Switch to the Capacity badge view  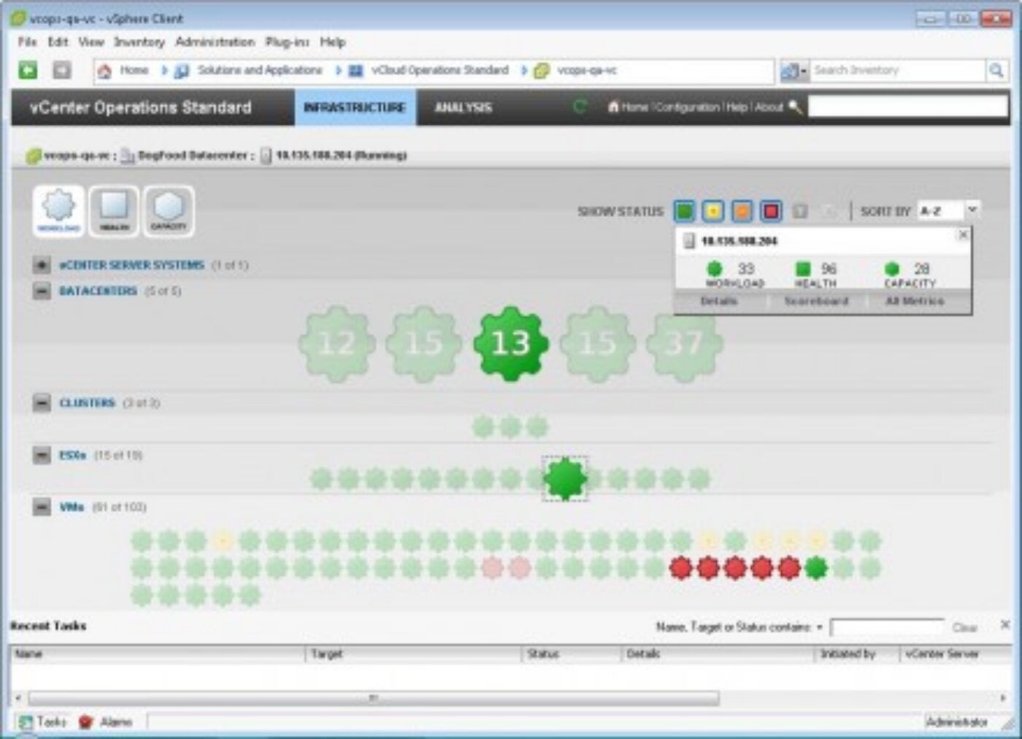169,211
